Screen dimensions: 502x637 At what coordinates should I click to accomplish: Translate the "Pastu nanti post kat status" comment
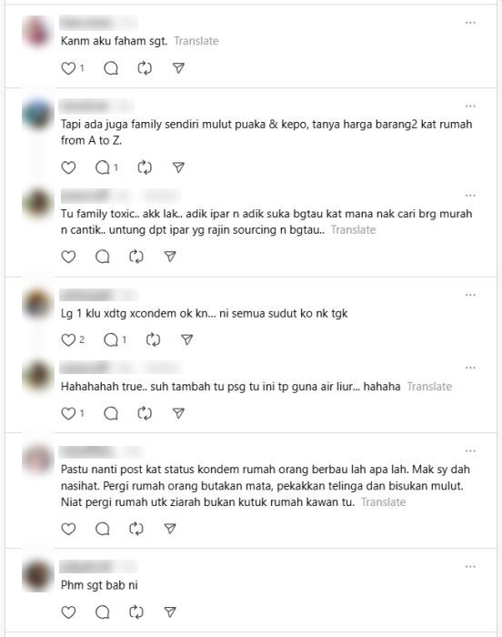[x=384, y=502]
